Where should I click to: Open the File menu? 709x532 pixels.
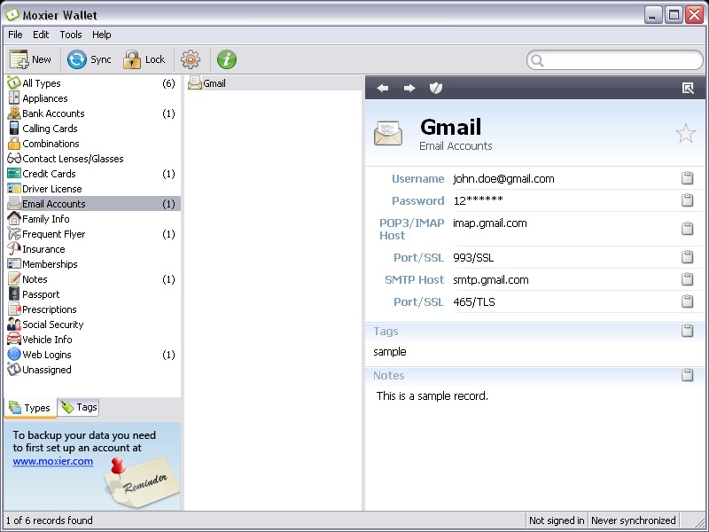(15, 35)
